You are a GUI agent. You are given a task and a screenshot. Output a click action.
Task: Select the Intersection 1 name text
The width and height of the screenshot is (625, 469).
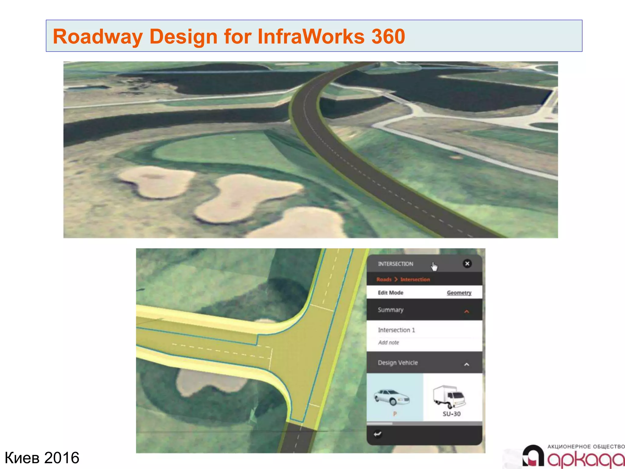[396, 330]
